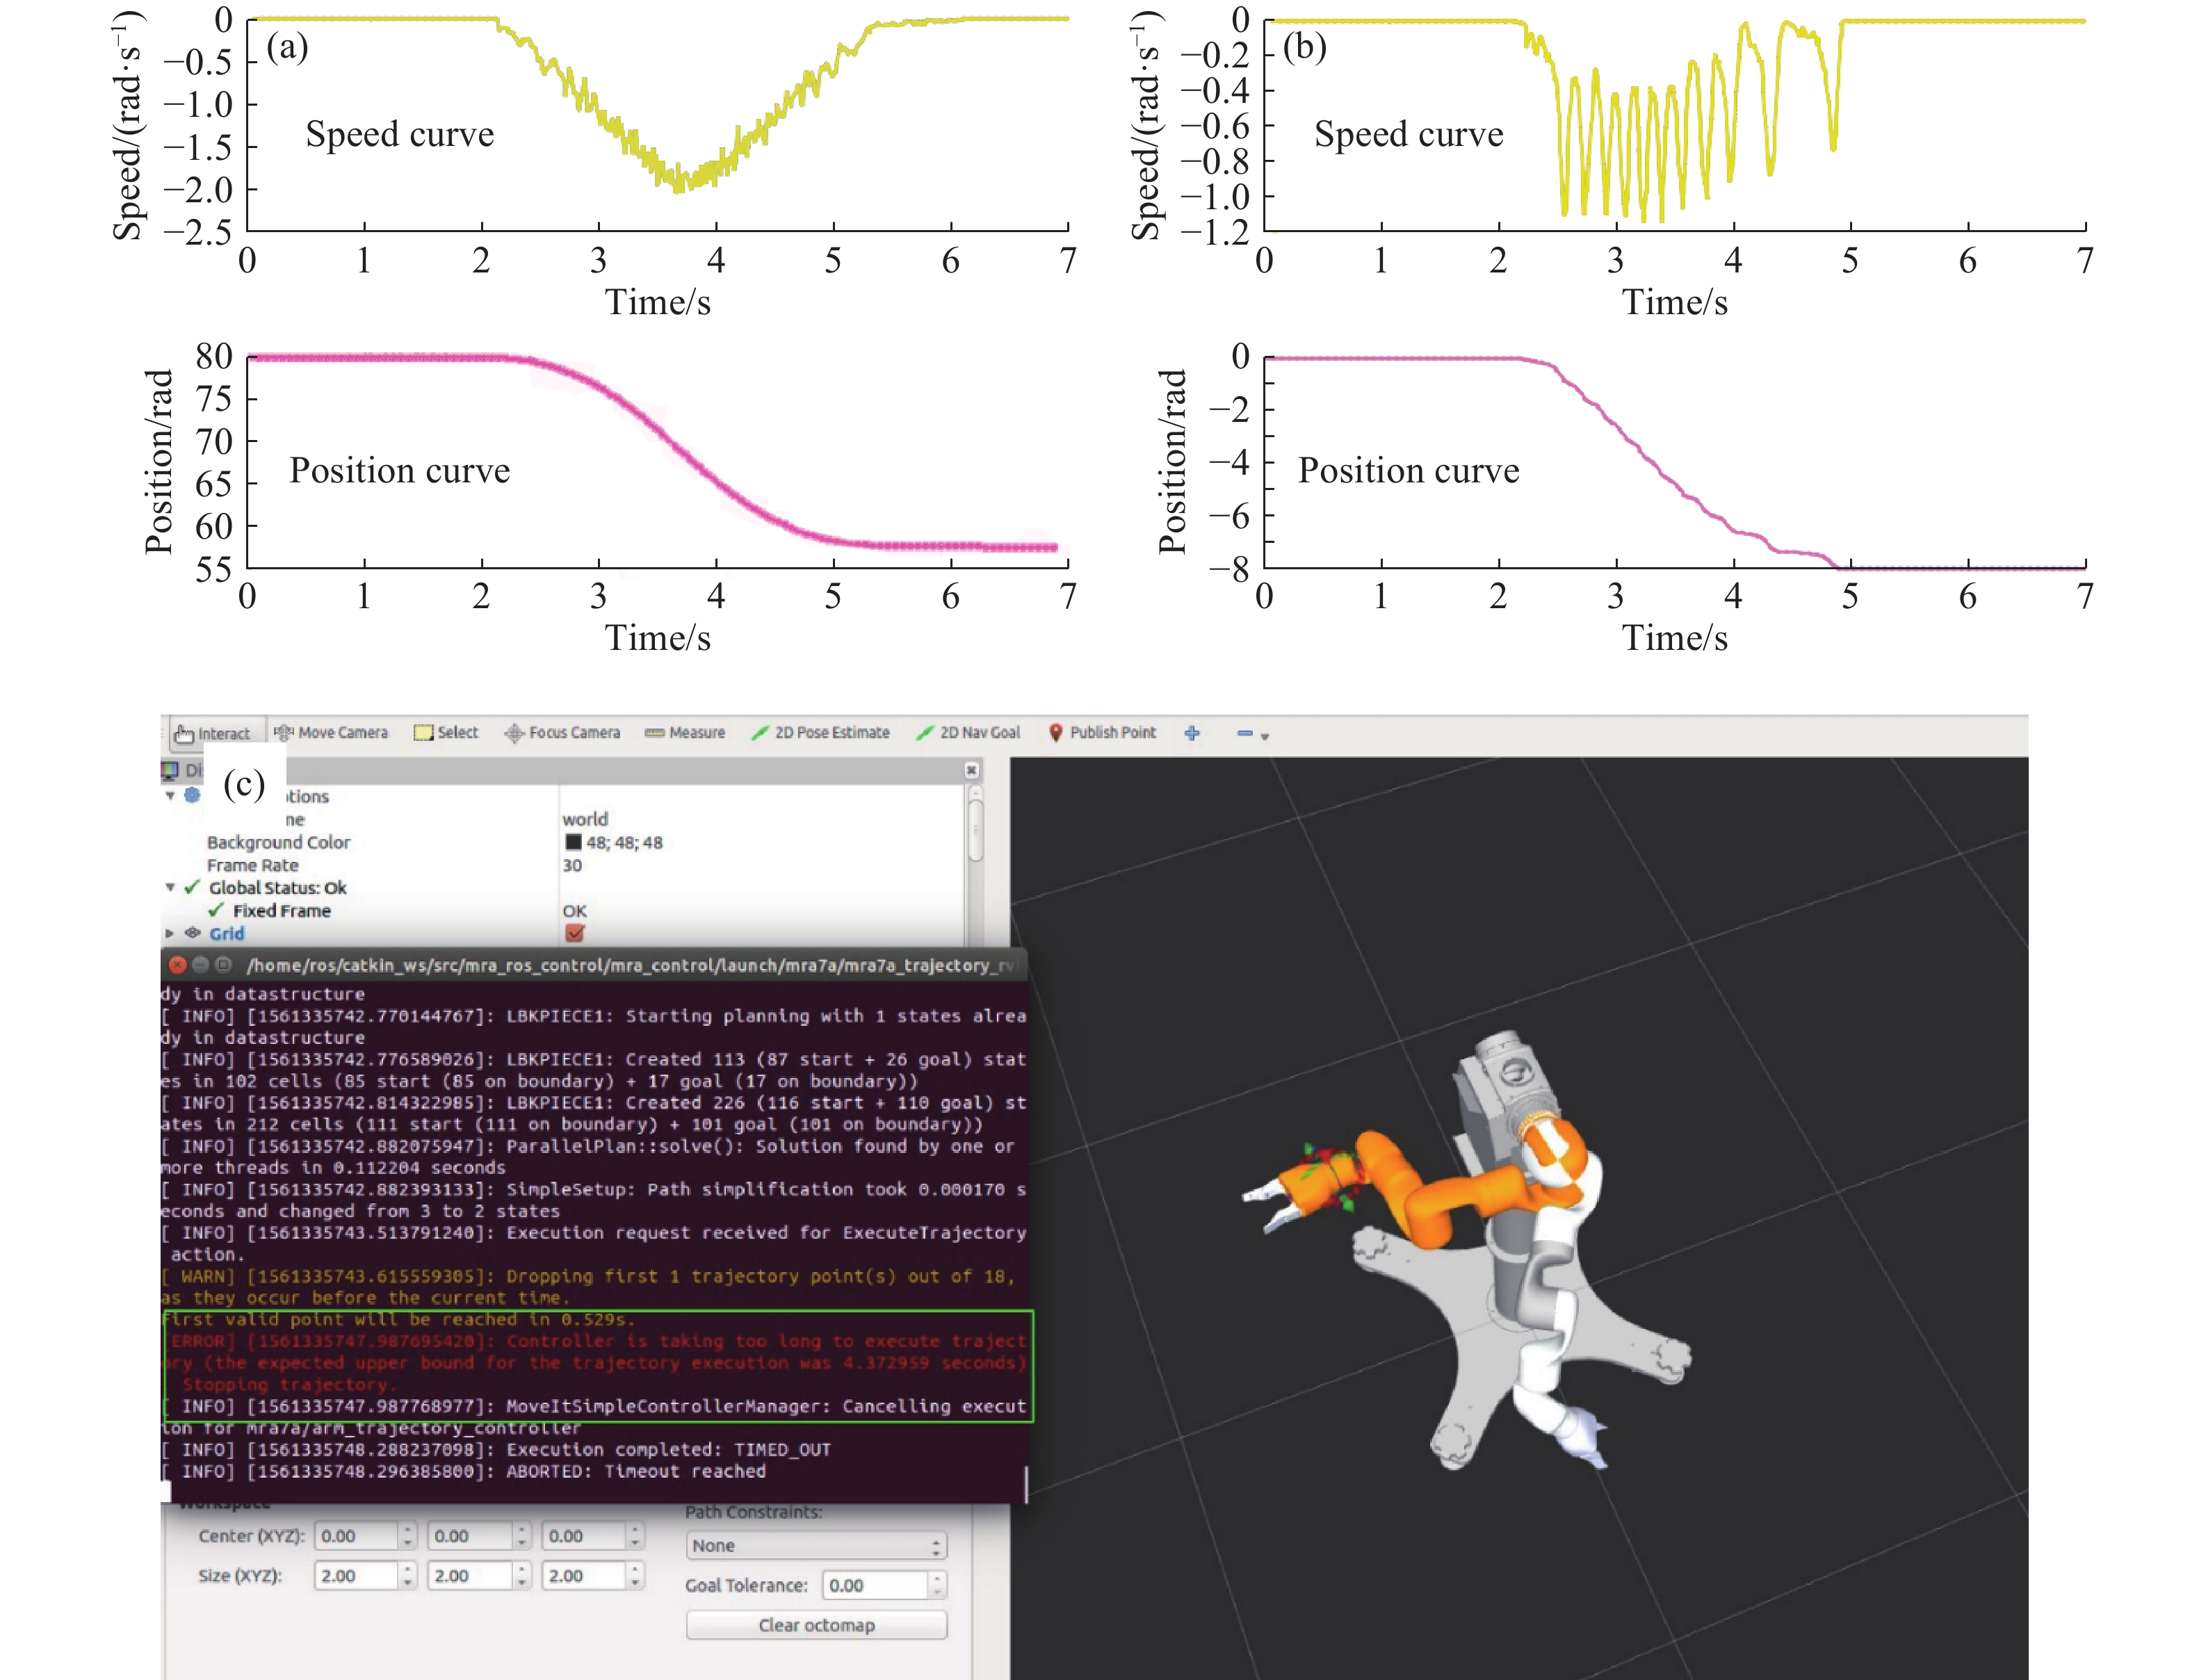Toggle the Grid display checkbox
Viewport: 2190px width, 1680px height.
[x=575, y=933]
